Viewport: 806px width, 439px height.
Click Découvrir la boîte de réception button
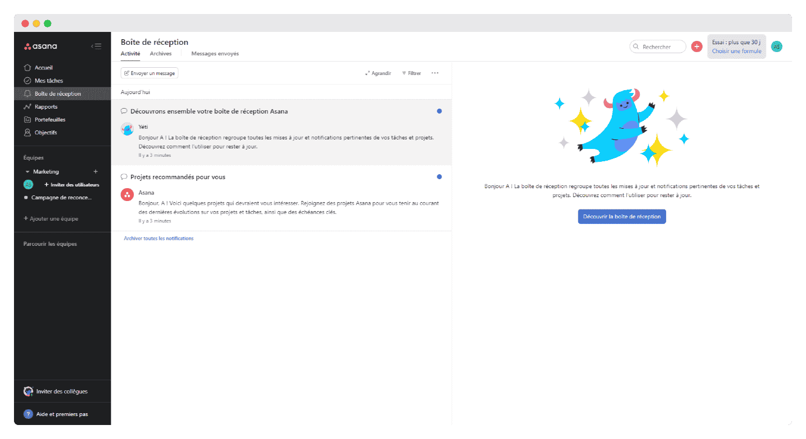[x=622, y=216]
